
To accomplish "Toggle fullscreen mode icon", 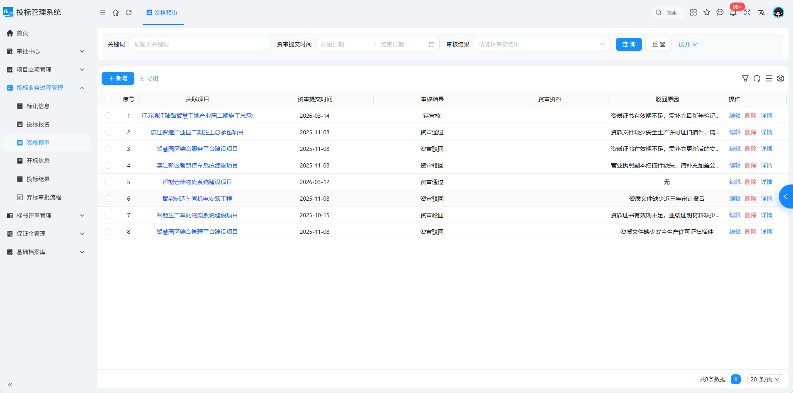I will click(747, 12).
